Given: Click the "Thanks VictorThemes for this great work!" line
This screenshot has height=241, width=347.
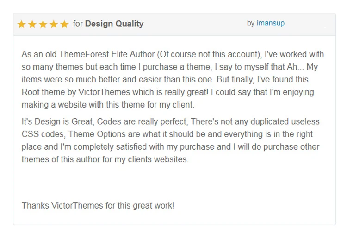Looking at the screenshot, I should [98, 205].
